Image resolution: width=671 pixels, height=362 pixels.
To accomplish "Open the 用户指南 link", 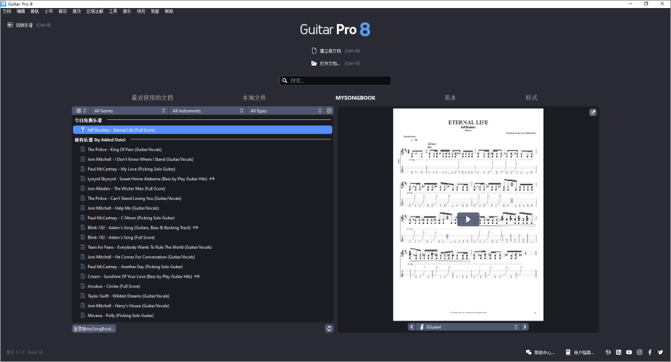I will point(584,353).
